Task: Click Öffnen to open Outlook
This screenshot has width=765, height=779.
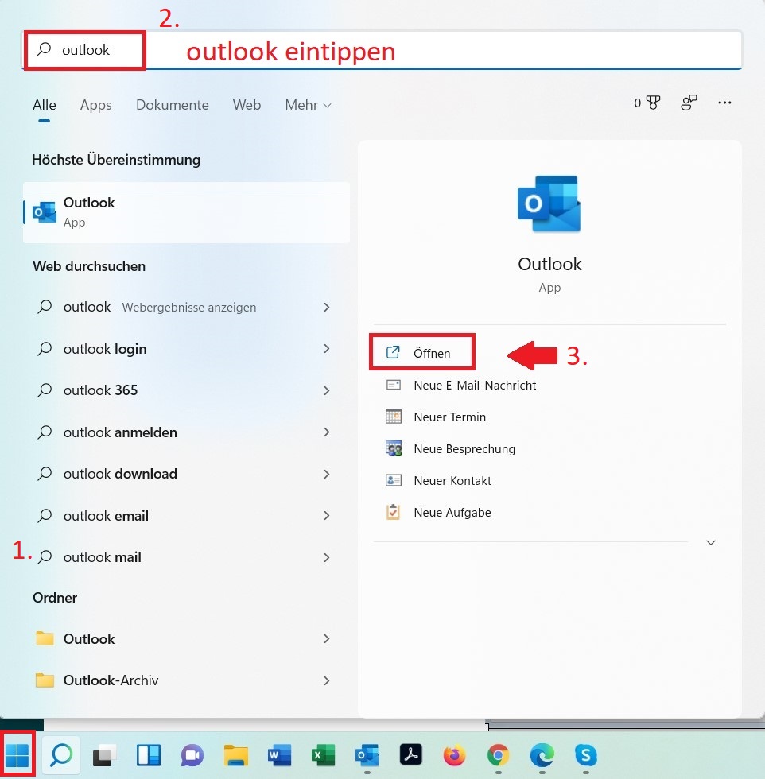Action: [421, 353]
